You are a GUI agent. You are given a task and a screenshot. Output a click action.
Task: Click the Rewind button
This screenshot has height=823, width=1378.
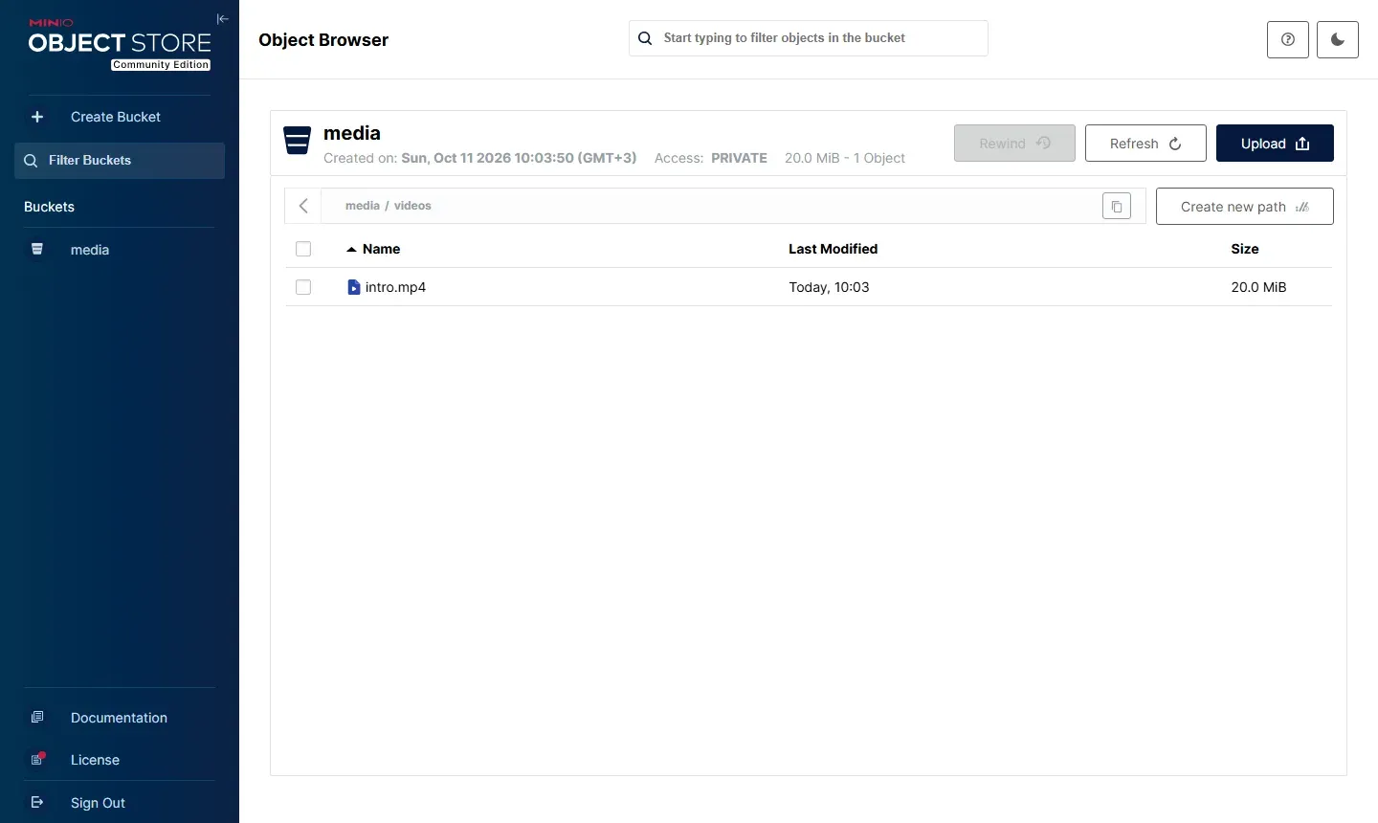point(1014,144)
